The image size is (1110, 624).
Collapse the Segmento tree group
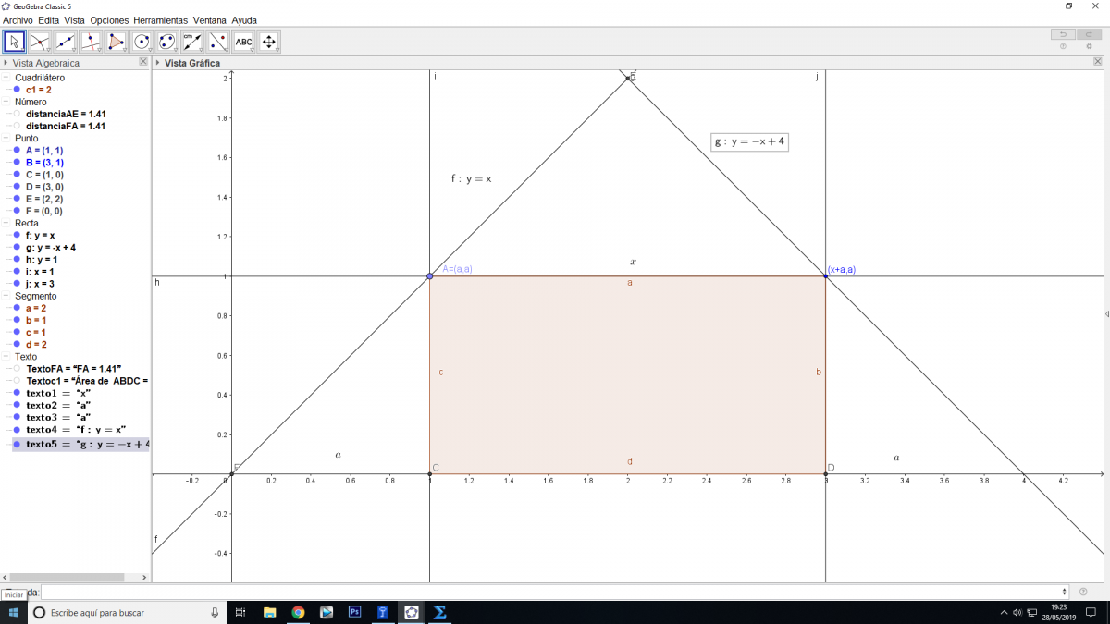tap(6, 297)
